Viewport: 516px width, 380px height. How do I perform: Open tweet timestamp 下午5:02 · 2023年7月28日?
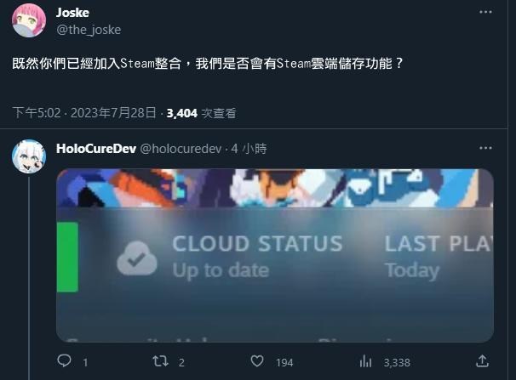click(84, 113)
